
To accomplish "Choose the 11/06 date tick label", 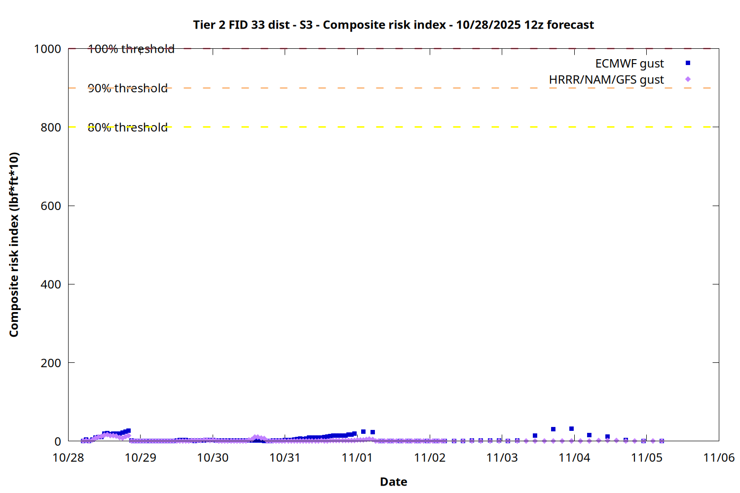I will tap(718, 458).
